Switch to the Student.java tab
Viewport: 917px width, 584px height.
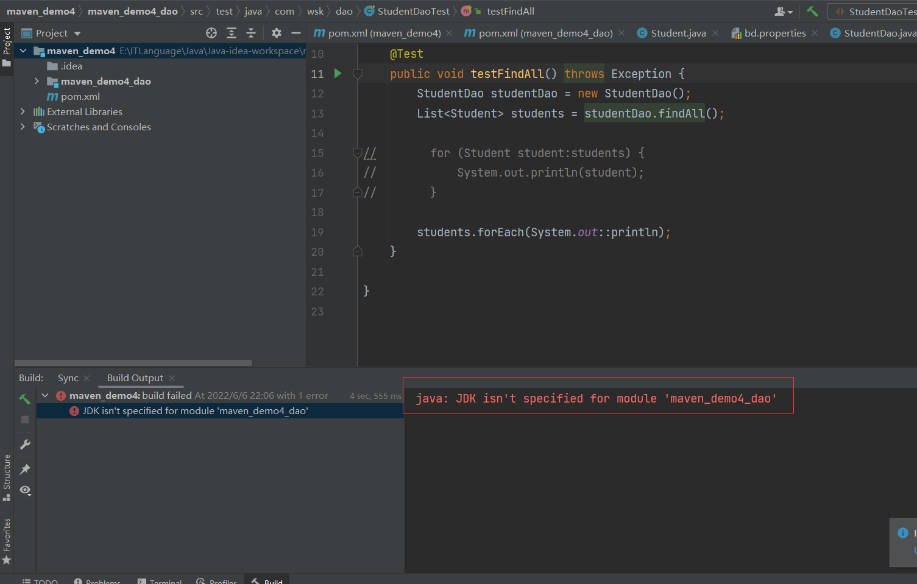click(671, 33)
